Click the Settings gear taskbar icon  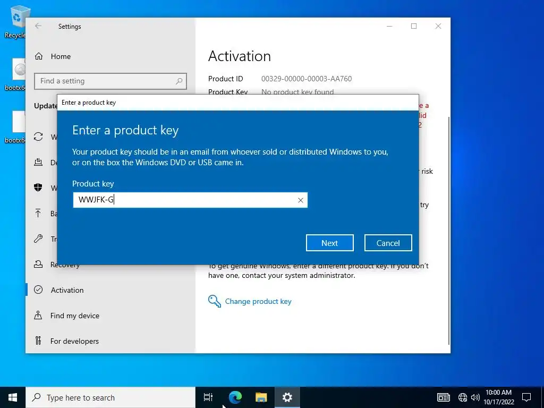coord(287,397)
